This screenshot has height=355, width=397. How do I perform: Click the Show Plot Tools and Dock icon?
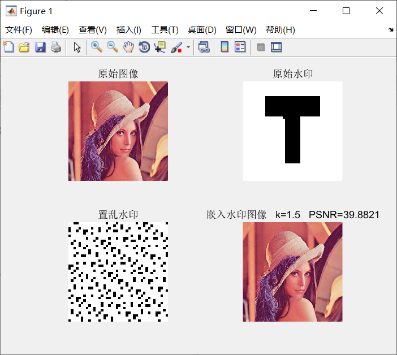tap(276, 47)
